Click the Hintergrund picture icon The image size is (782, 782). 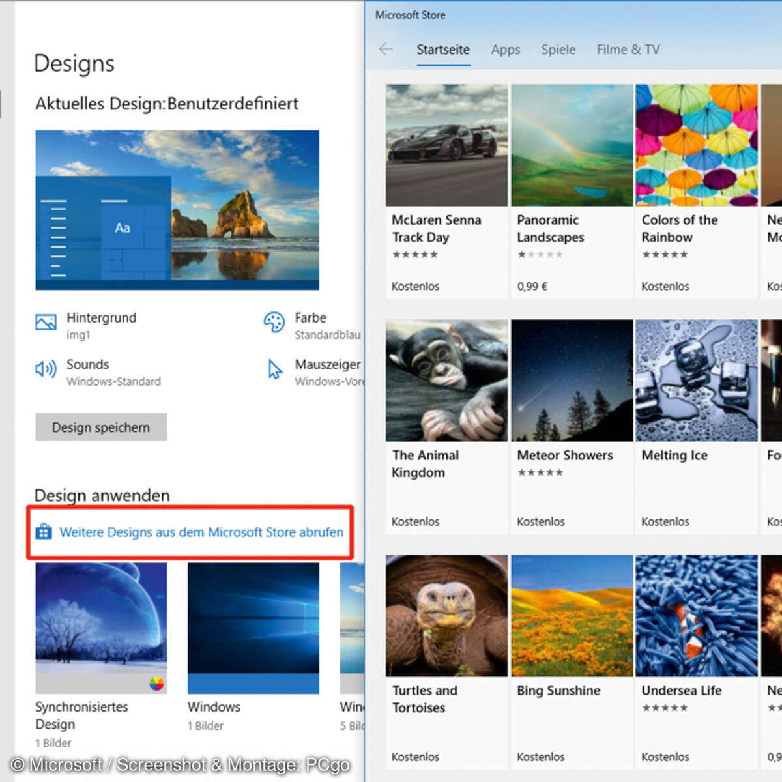point(46,322)
